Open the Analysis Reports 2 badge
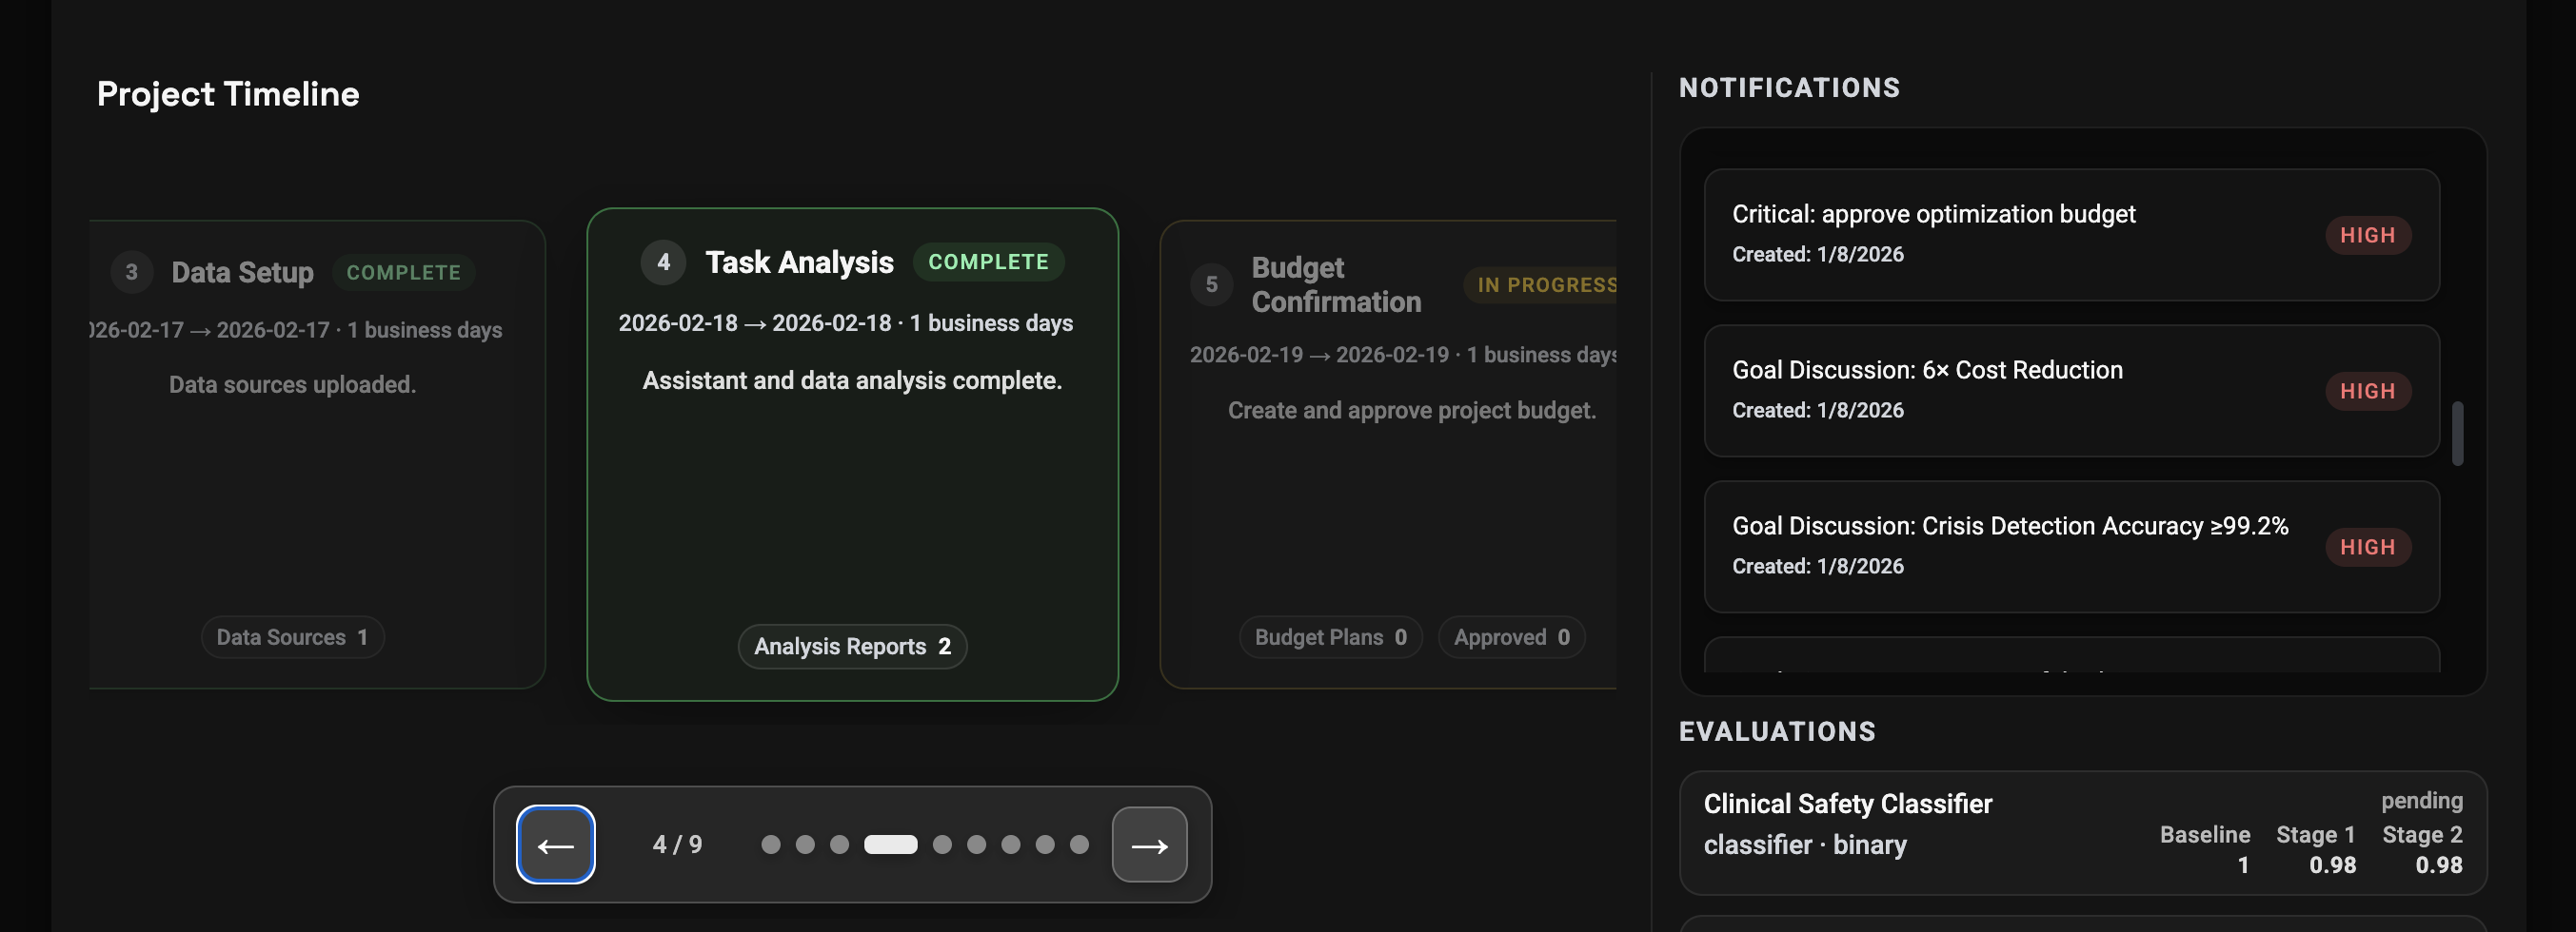Image resolution: width=2576 pixels, height=932 pixels. tap(852, 648)
